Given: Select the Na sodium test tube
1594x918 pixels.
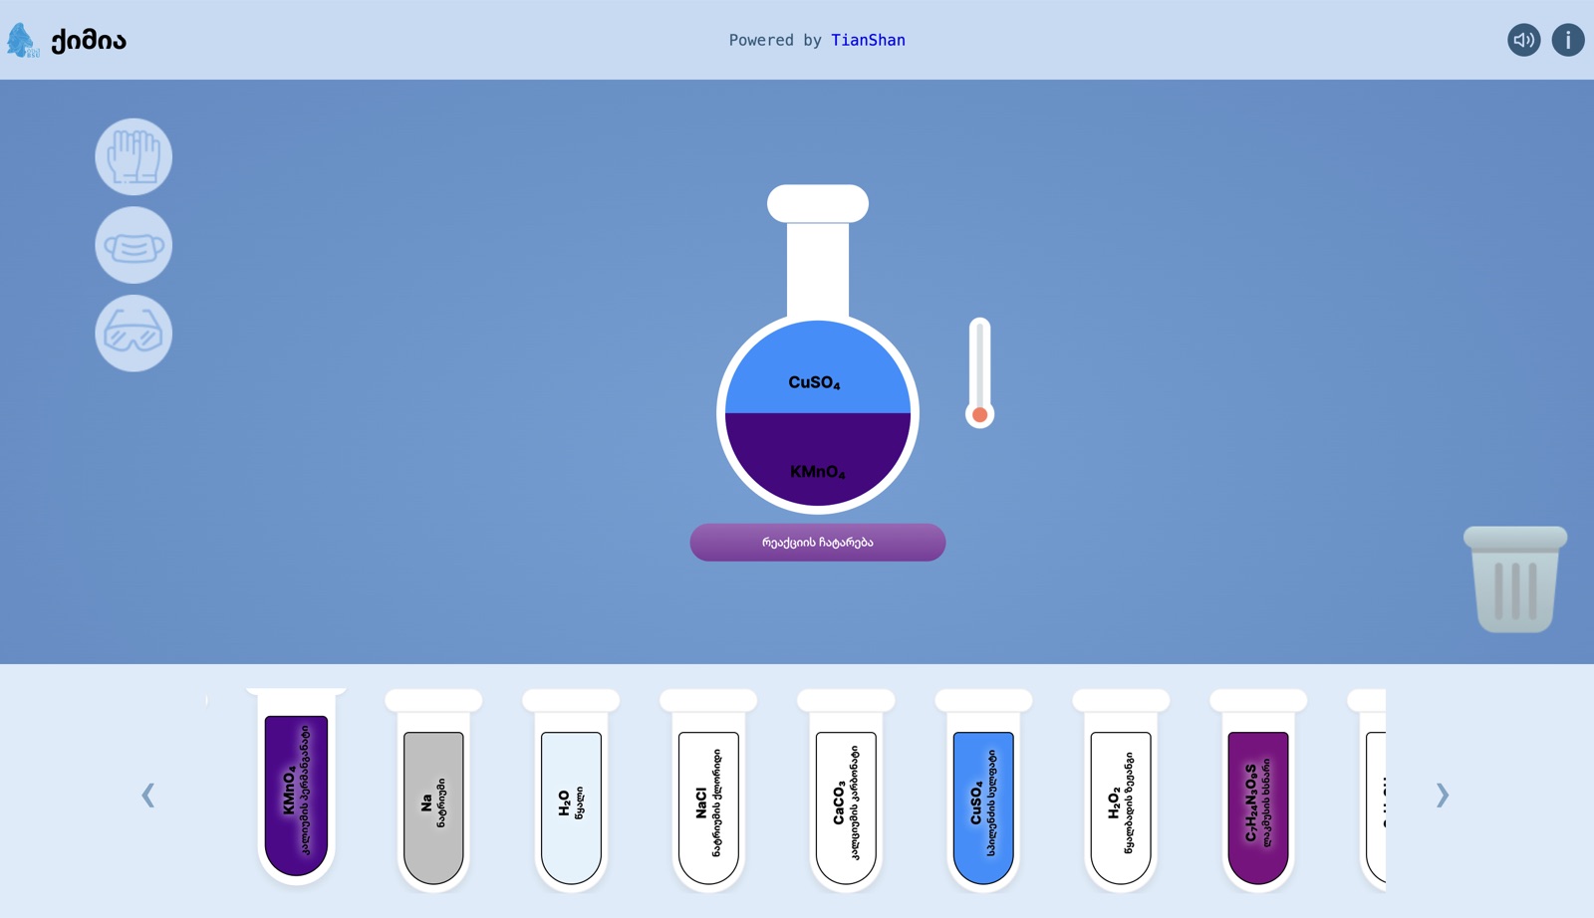Looking at the screenshot, I should point(433,792).
